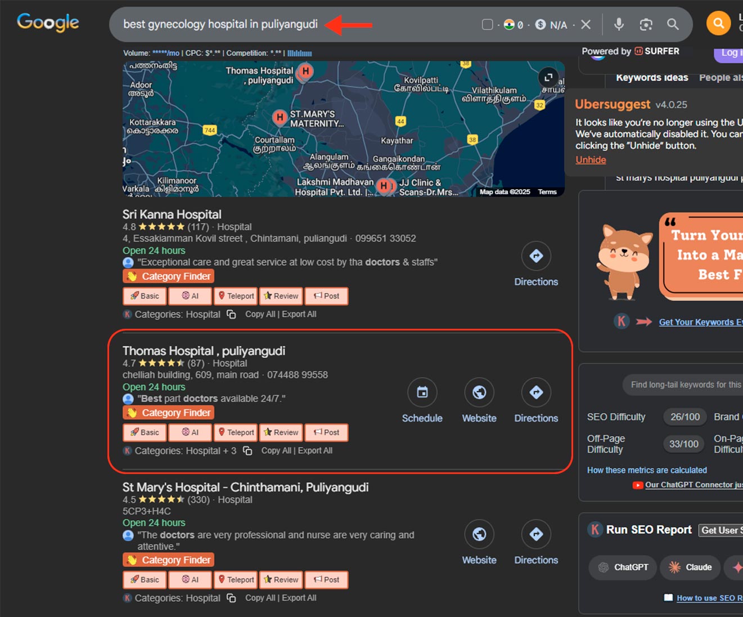Click Unhide link in Ubersuggest notice
This screenshot has height=617, width=743.
coord(591,160)
